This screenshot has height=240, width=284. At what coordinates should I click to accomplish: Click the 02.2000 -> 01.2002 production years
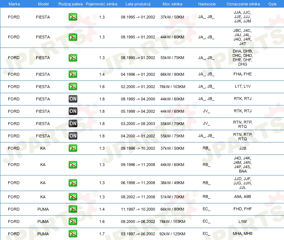(138, 87)
